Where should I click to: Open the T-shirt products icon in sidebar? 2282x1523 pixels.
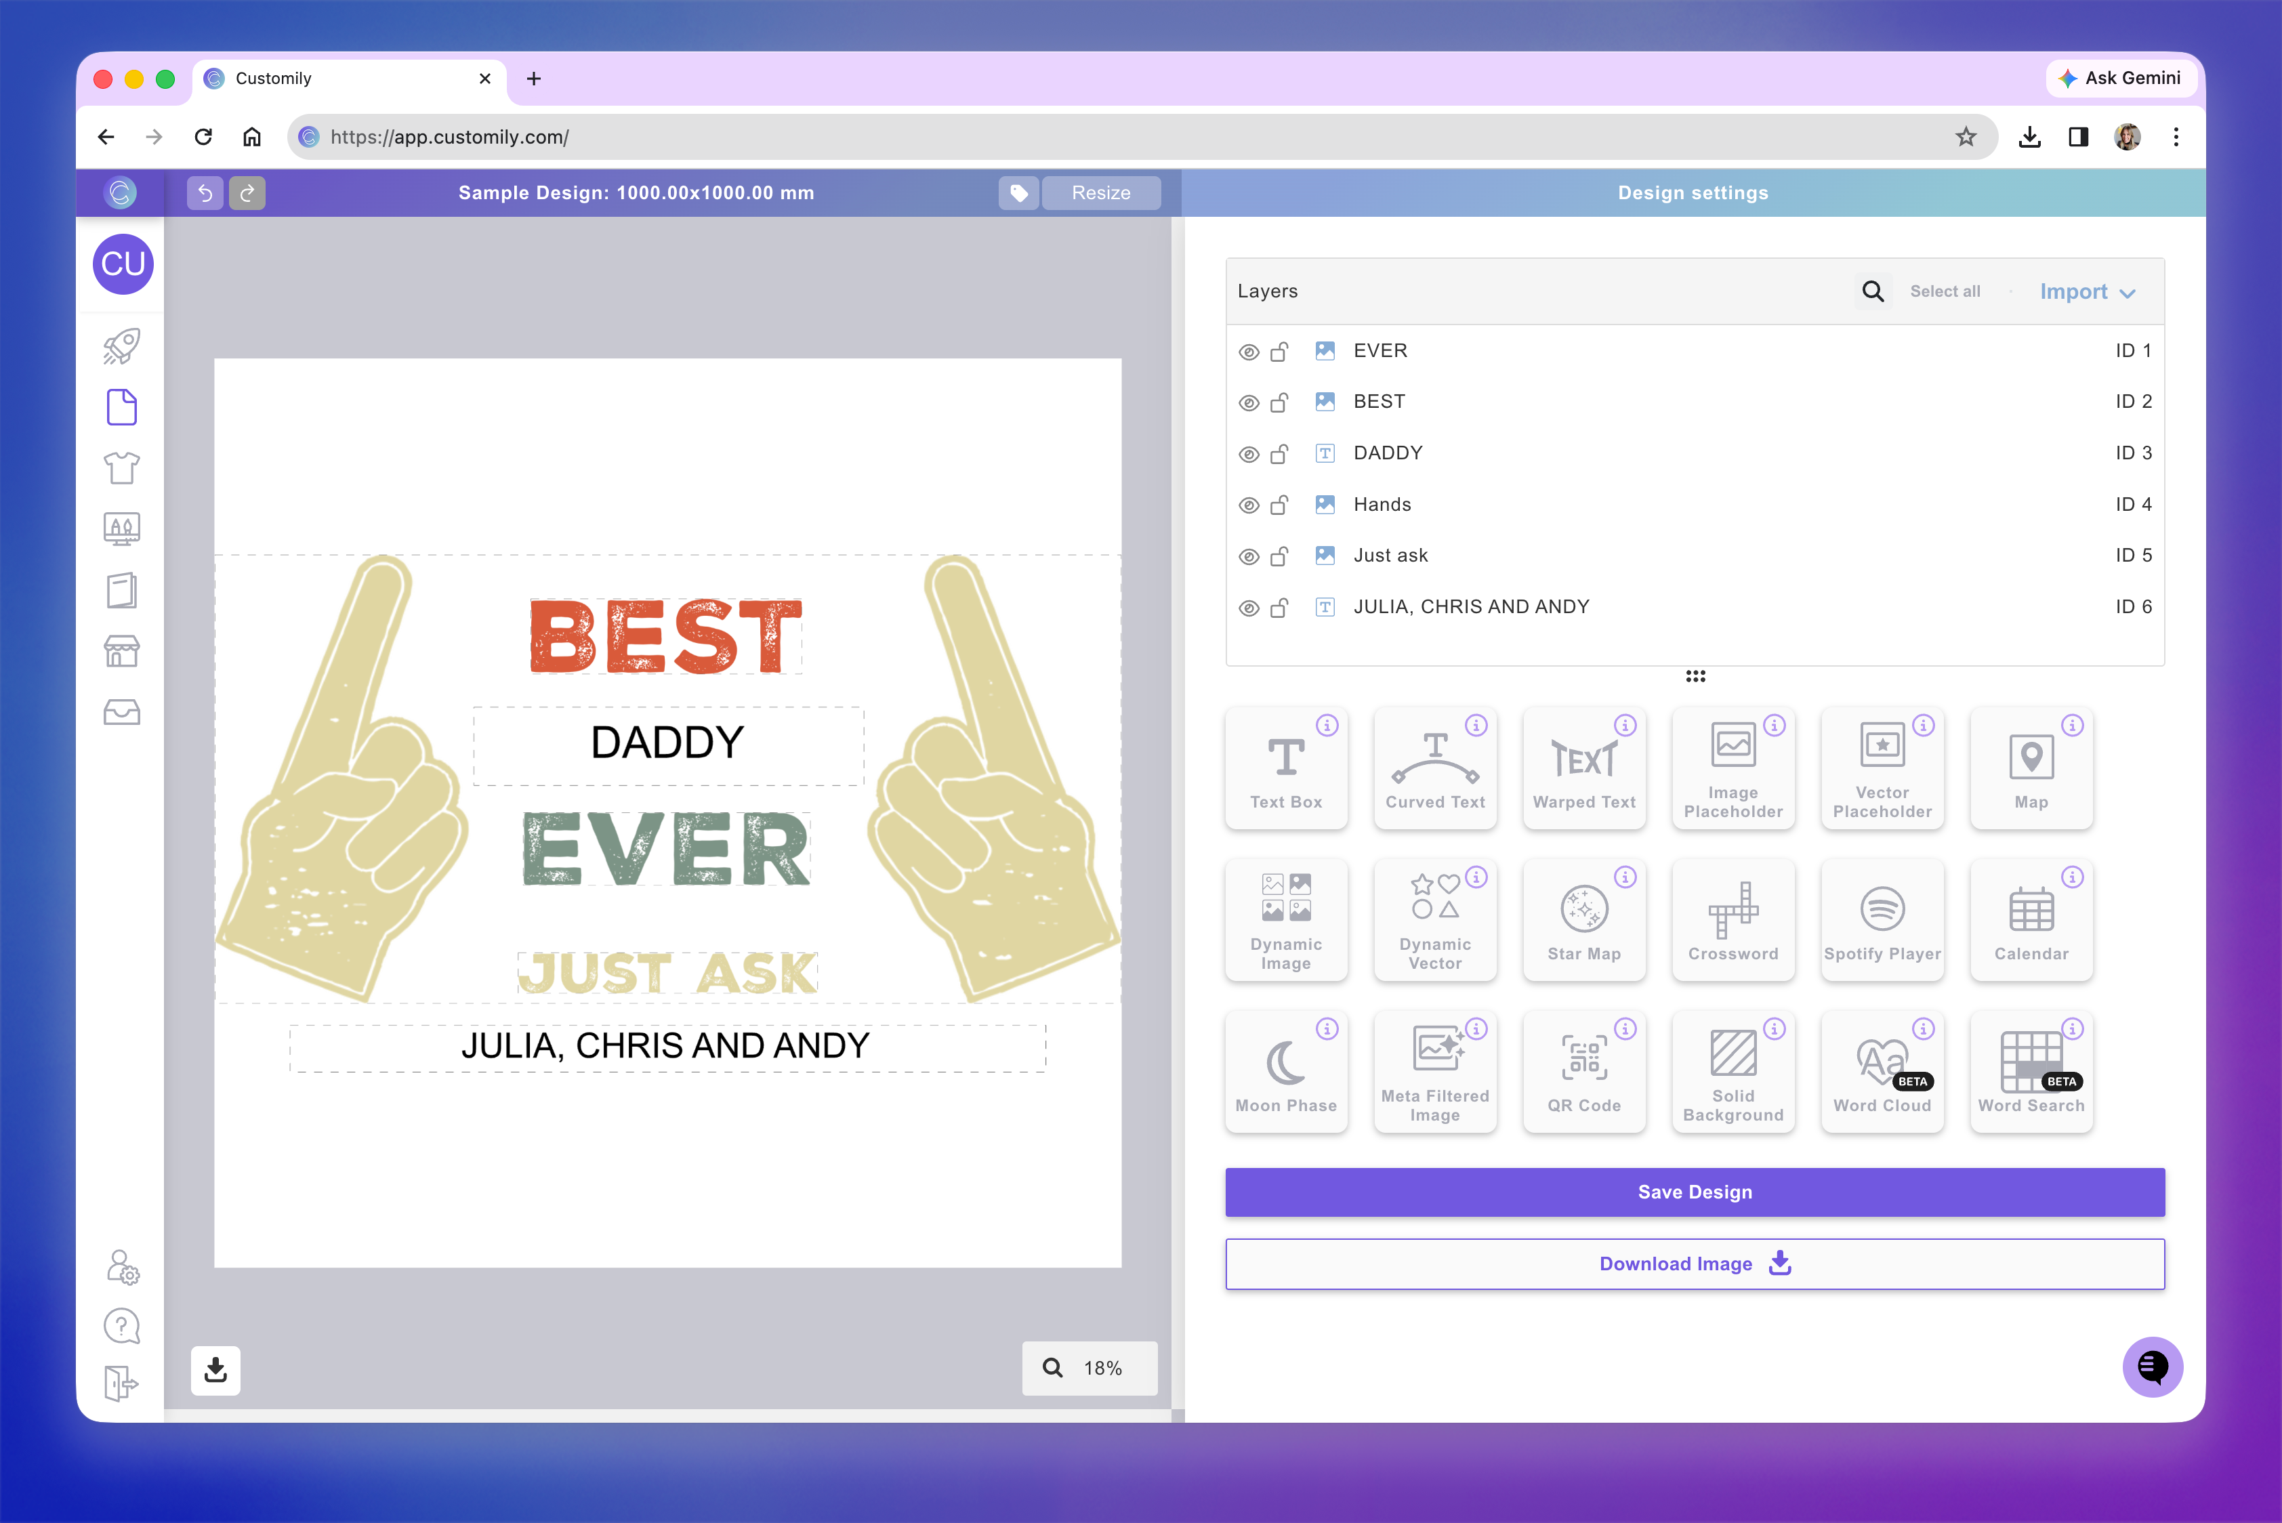(x=121, y=468)
